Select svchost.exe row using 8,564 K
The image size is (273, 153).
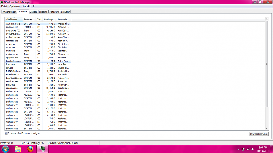[x=38, y=112]
